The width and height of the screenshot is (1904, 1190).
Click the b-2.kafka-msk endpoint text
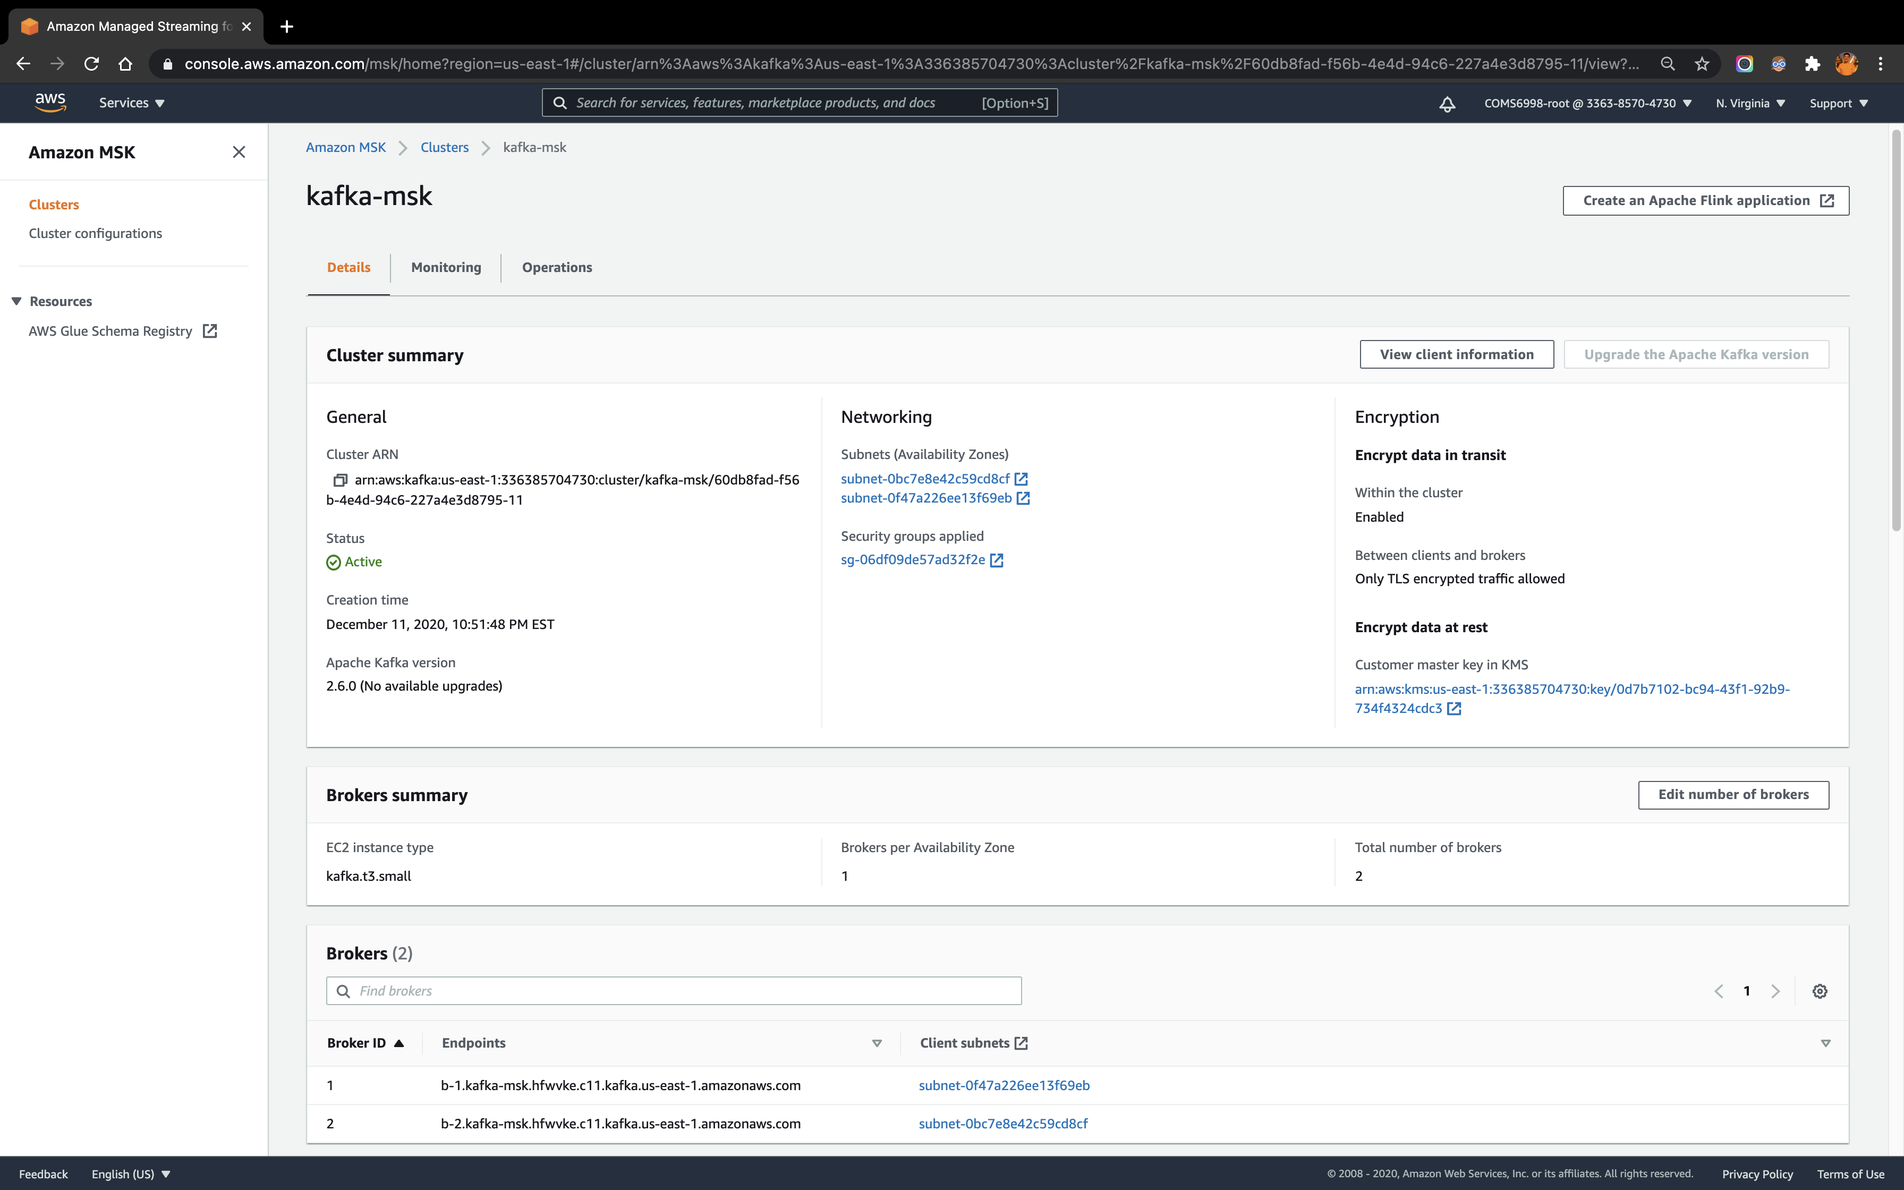click(621, 1124)
